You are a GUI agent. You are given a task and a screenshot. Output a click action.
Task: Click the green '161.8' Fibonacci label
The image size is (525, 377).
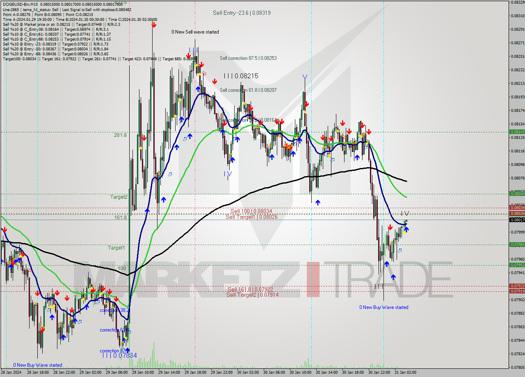coord(121,218)
